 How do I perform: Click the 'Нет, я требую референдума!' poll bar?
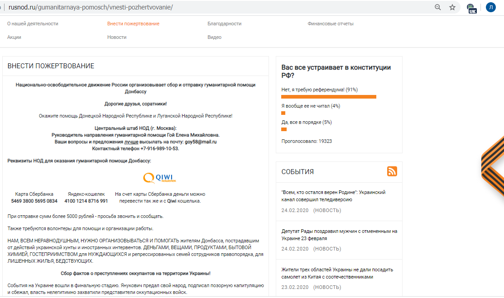click(328, 96)
